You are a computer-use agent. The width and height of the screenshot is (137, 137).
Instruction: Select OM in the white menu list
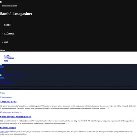coord(6,61)
